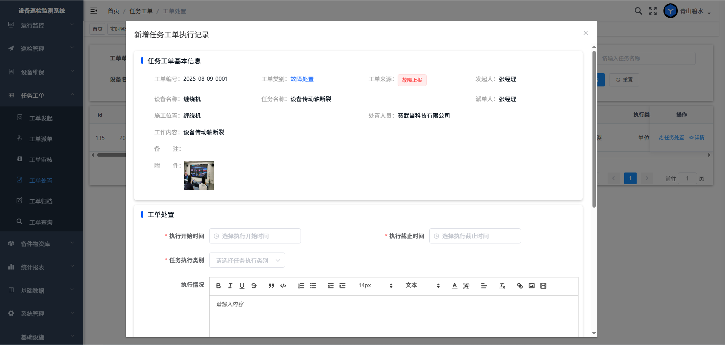
Task: Pick text font color in editor
Action: pos(454,286)
